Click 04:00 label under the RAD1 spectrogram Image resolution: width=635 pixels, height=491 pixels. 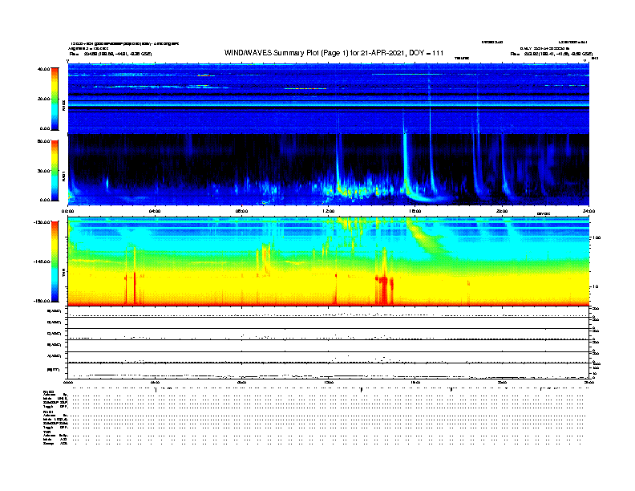[x=155, y=211]
